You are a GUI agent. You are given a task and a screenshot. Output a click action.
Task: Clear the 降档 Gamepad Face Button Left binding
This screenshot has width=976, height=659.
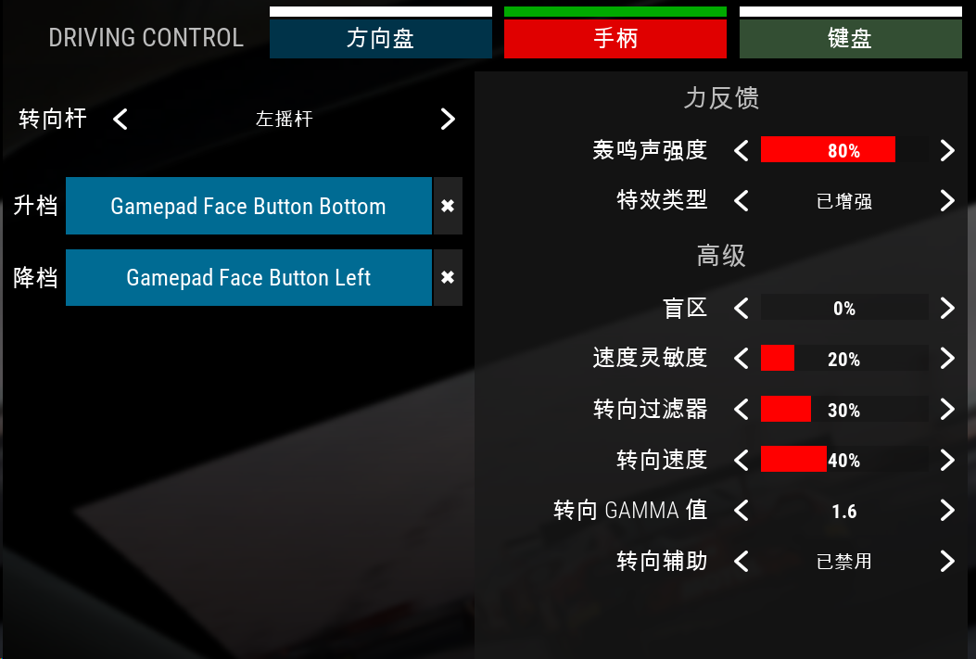(448, 277)
